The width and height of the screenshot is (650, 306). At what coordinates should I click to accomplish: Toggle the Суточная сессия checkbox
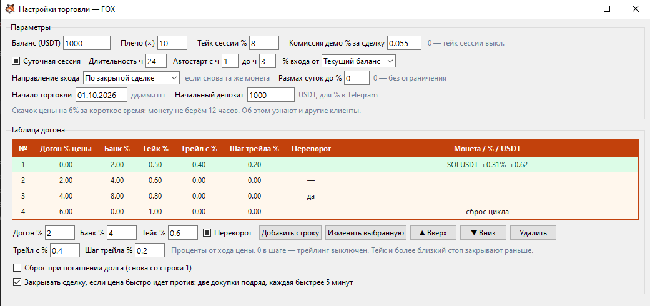16,61
